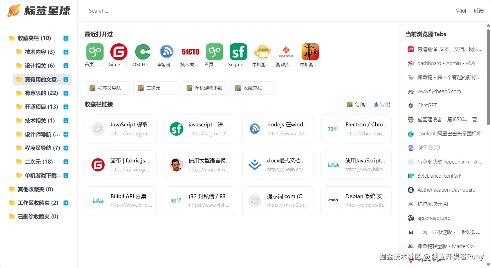This screenshot has width=491, height=268.
Task: Open the JavaScript 提取... bookmark card
Action: pyautogui.click(x=121, y=129)
